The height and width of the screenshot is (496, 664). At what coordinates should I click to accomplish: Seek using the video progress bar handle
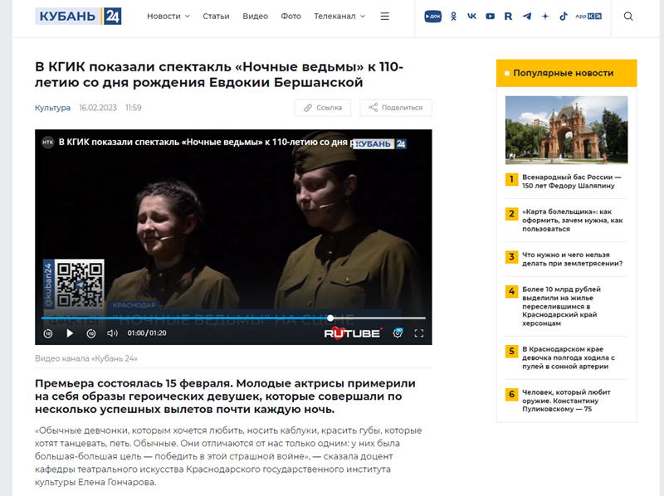(x=330, y=318)
